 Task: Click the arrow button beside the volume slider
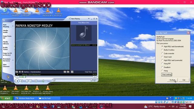(x=54, y=80)
